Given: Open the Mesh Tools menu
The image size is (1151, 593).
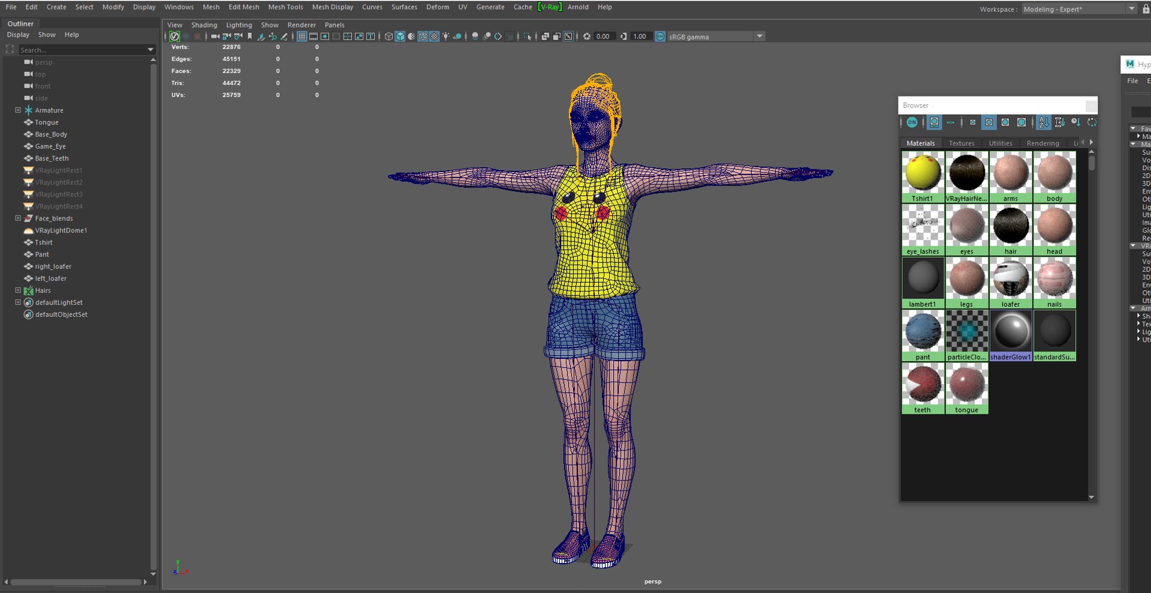Looking at the screenshot, I should (x=285, y=7).
